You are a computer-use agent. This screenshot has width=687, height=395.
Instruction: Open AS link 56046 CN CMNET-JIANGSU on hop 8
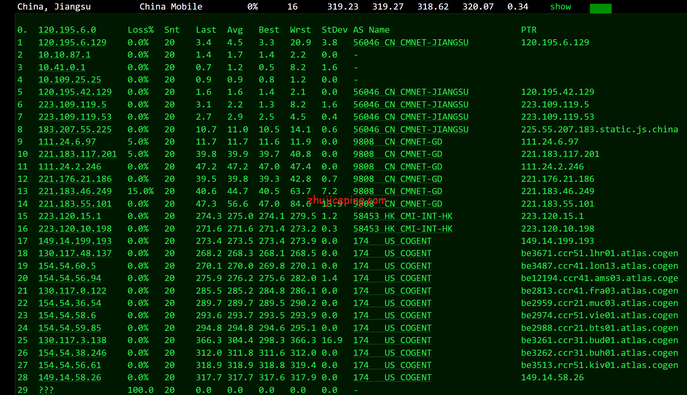tap(411, 129)
